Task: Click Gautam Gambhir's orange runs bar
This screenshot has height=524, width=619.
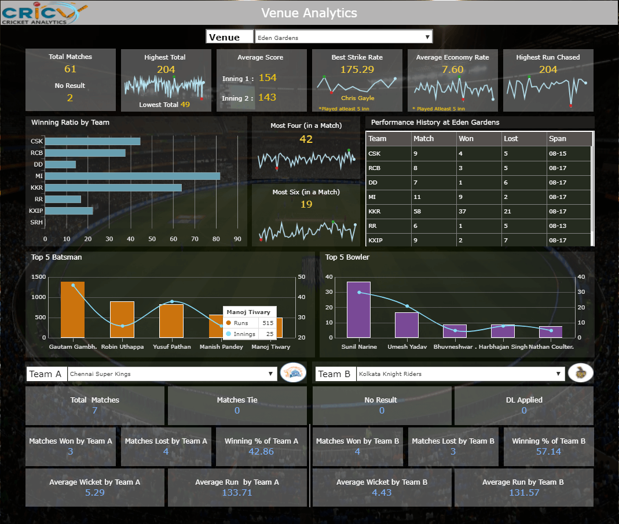Action: click(x=72, y=309)
